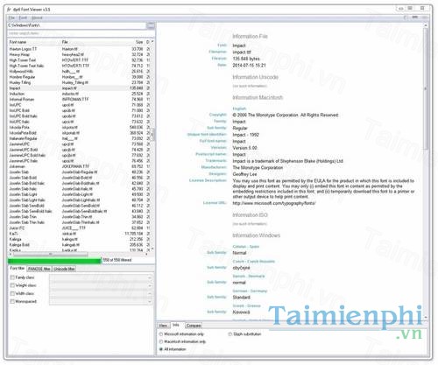The width and height of the screenshot is (438, 365).
Task: Close the dp4 Font Viewer window
Action: coord(422,8)
